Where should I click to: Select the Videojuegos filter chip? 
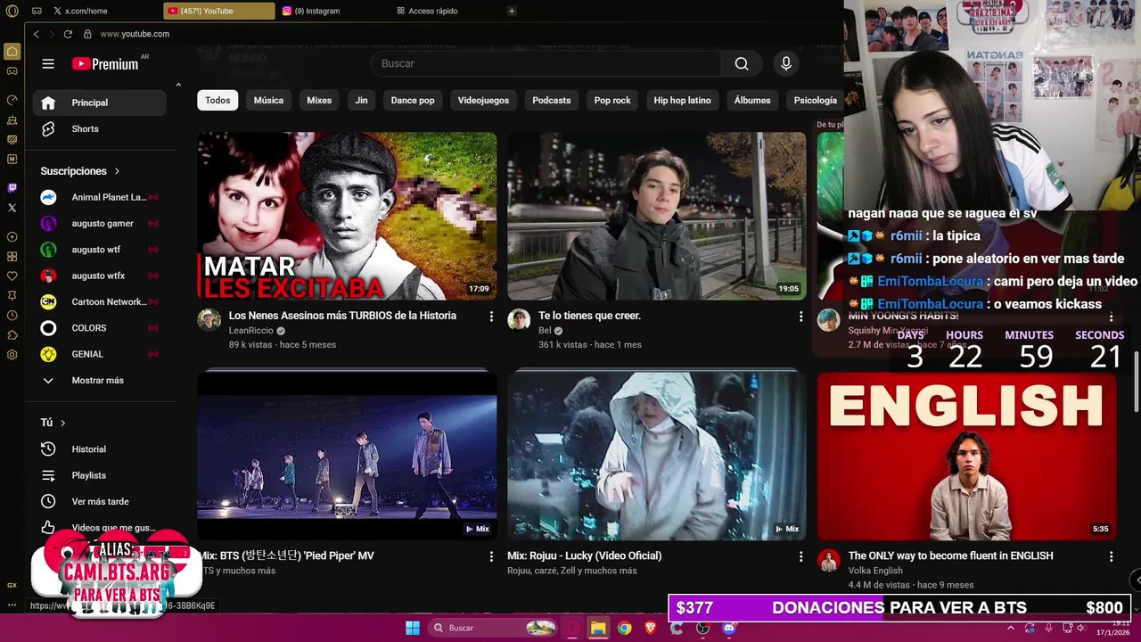483,101
